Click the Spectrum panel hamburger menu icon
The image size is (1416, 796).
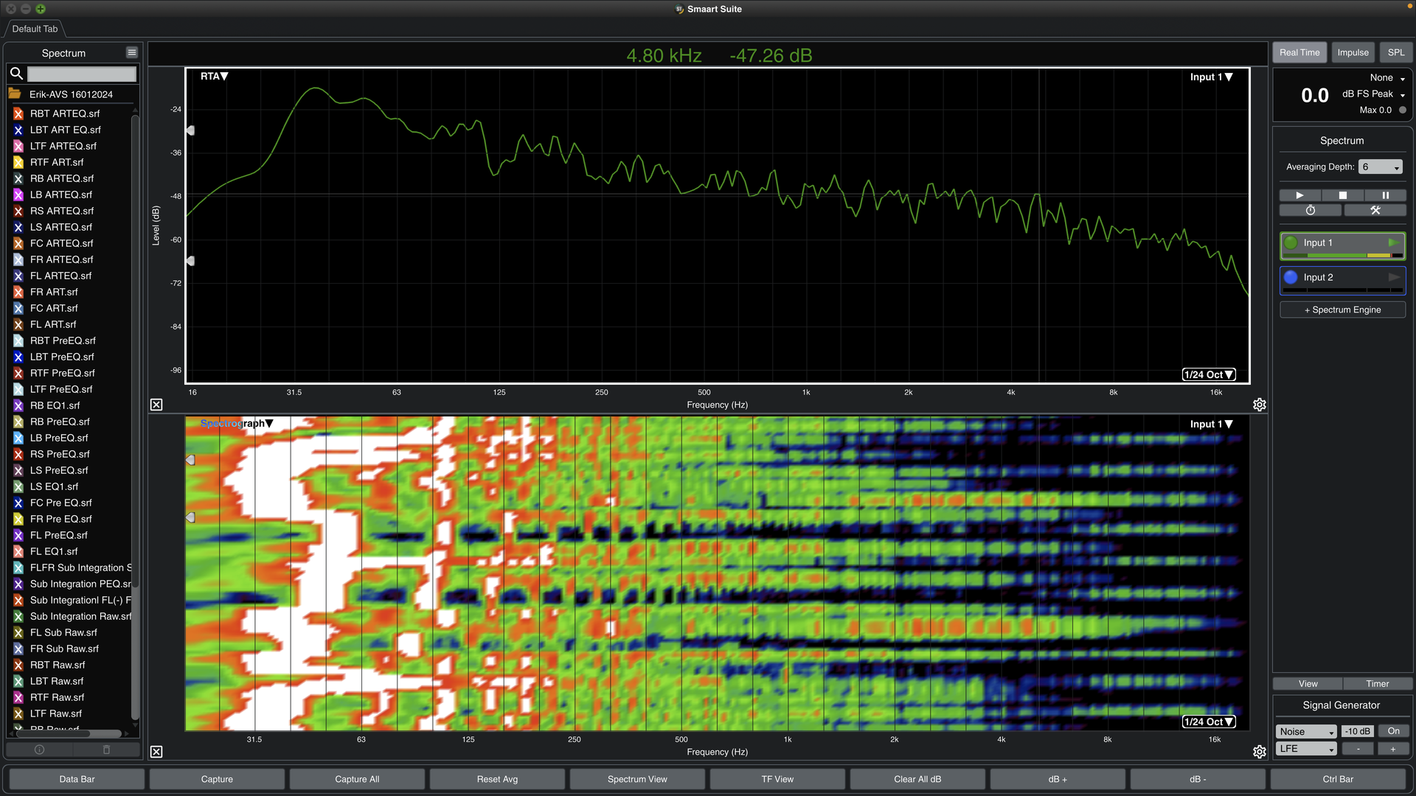(131, 52)
